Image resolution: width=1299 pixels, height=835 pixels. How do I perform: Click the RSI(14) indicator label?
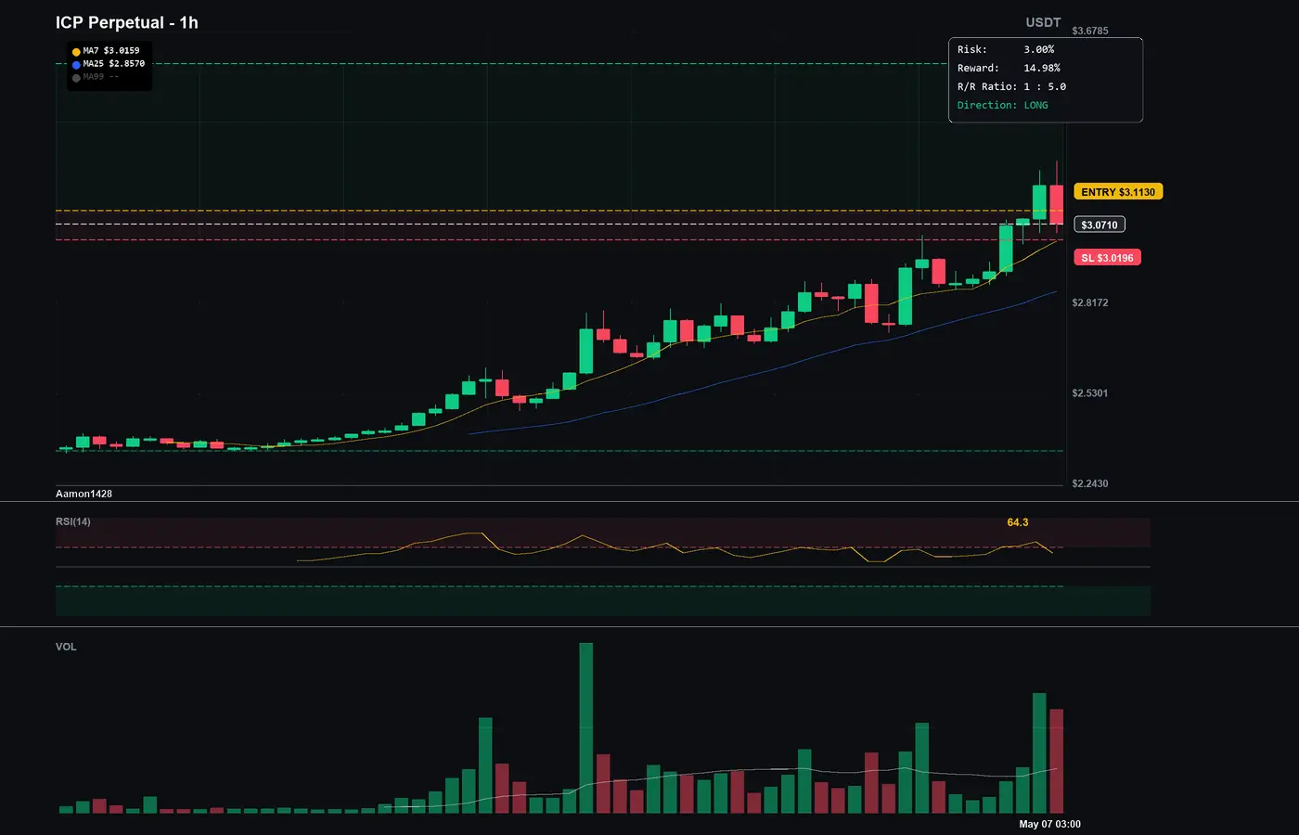(73, 521)
